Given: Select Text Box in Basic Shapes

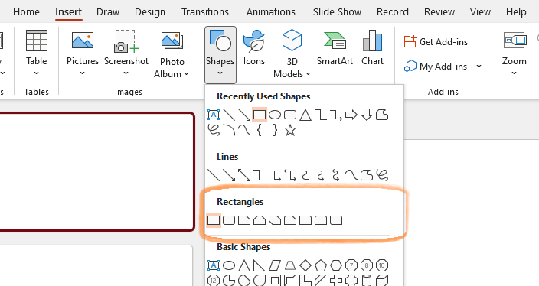Looking at the screenshot, I should tap(214, 265).
